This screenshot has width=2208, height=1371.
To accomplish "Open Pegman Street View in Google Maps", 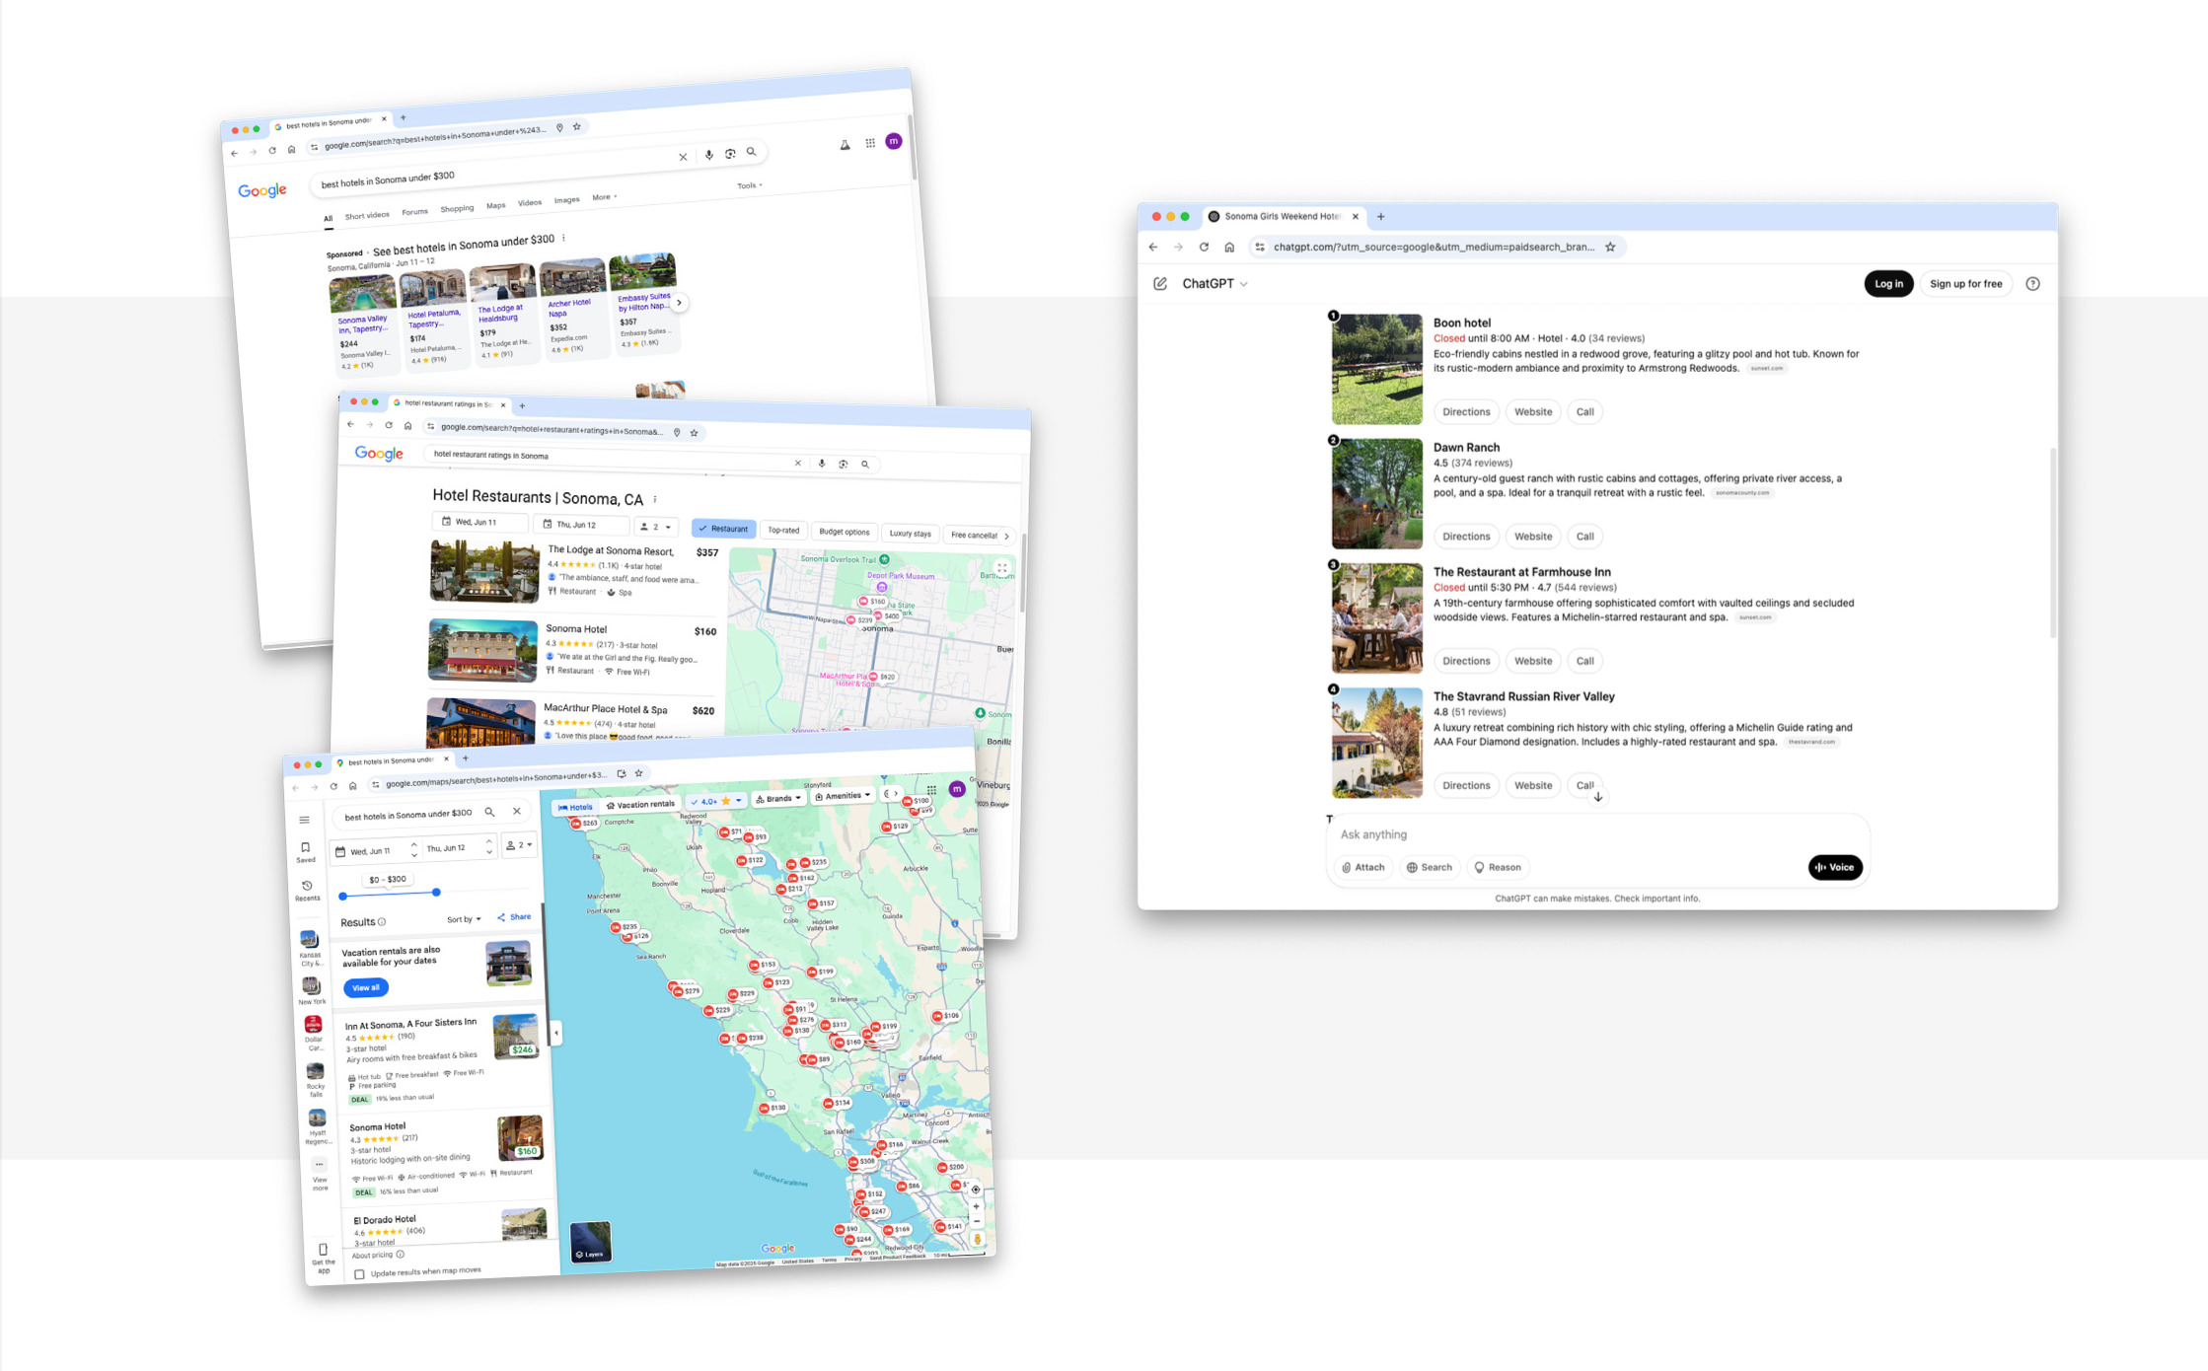I will click(978, 1240).
